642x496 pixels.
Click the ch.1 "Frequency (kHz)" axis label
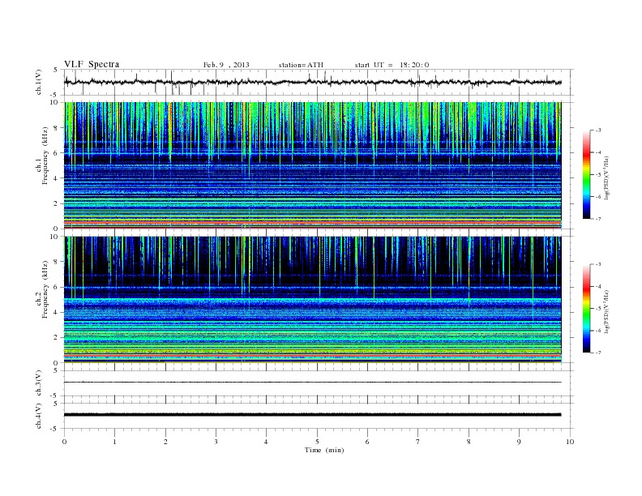point(45,156)
